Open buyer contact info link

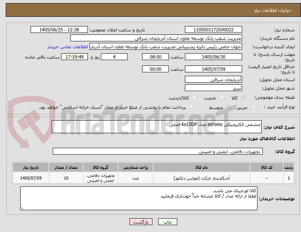click(68, 47)
